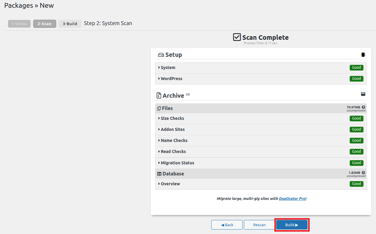
Task: Click the Files size help icon
Action: click(x=363, y=107)
